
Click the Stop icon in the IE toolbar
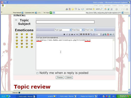(x=112, y=9)
